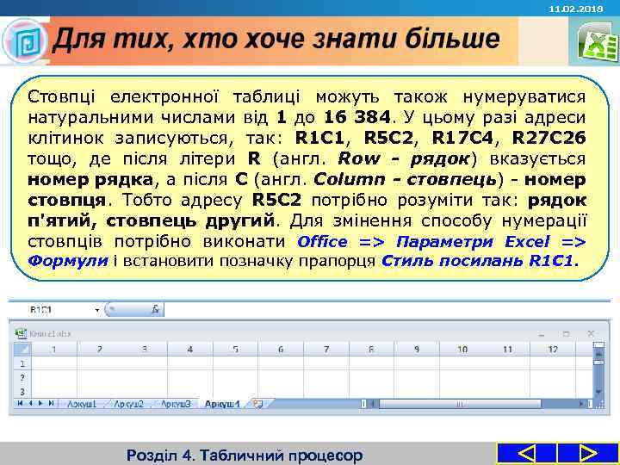Select column header 4

190,350
